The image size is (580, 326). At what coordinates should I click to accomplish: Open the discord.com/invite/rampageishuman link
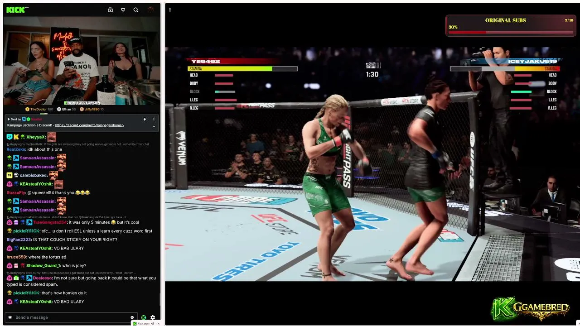coord(89,125)
